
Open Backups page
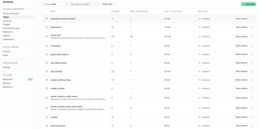point(7,83)
